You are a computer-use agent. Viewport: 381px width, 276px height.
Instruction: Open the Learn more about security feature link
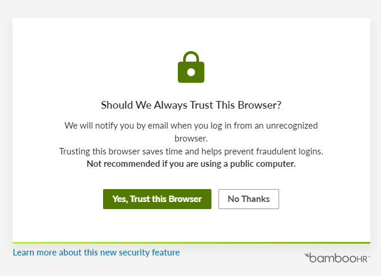click(96, 253)
